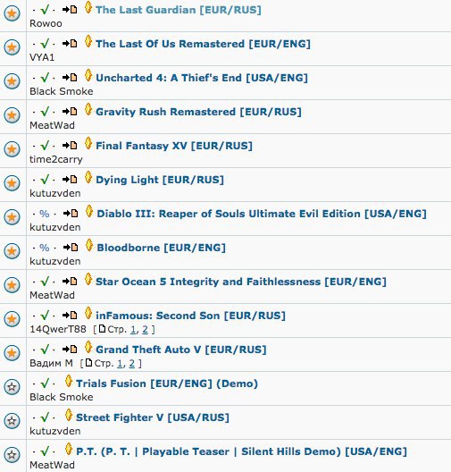
Task: Click the star icon for Star Ocean 5
Action: [x=12, y=285]
